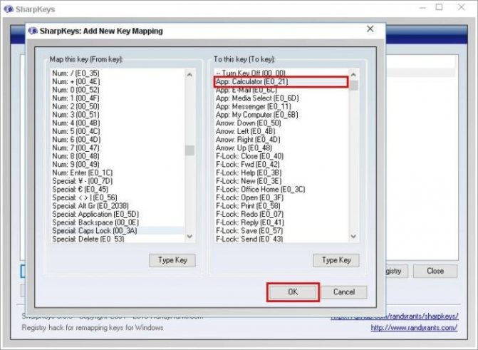Select 'Num: 0 (00_52)' in From list
The image size is (478, 350).
pyautogui.click(x=118, y=90)
